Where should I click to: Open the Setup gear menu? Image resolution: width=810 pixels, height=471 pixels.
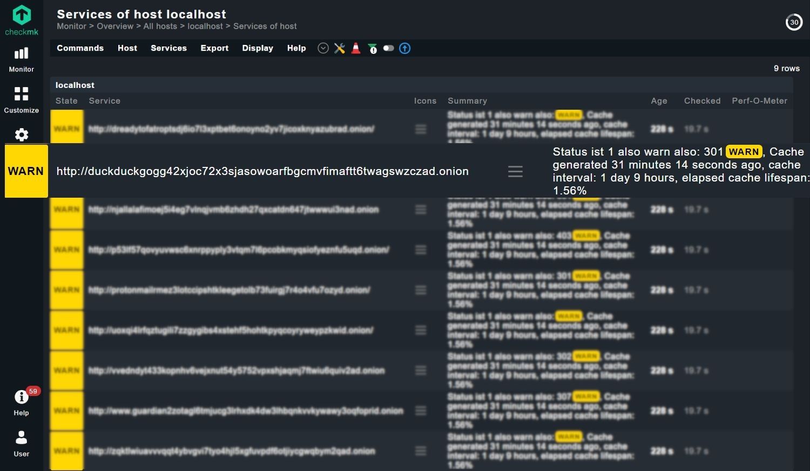(x=22, y=134)
